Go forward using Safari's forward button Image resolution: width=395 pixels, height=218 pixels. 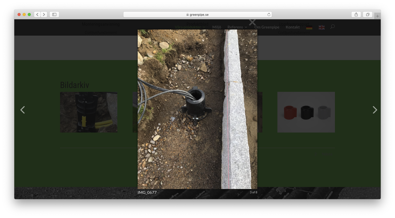(x=44, y=14)
